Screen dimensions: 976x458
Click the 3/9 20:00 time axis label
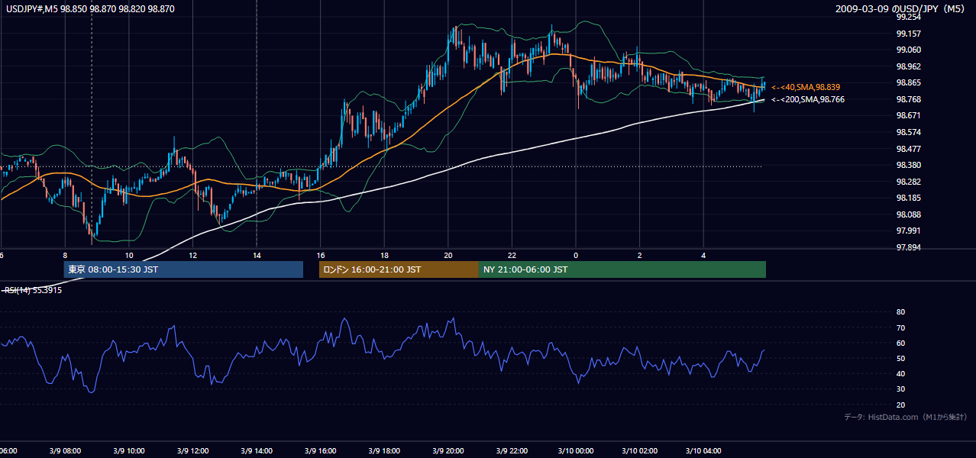coord(448,451)
